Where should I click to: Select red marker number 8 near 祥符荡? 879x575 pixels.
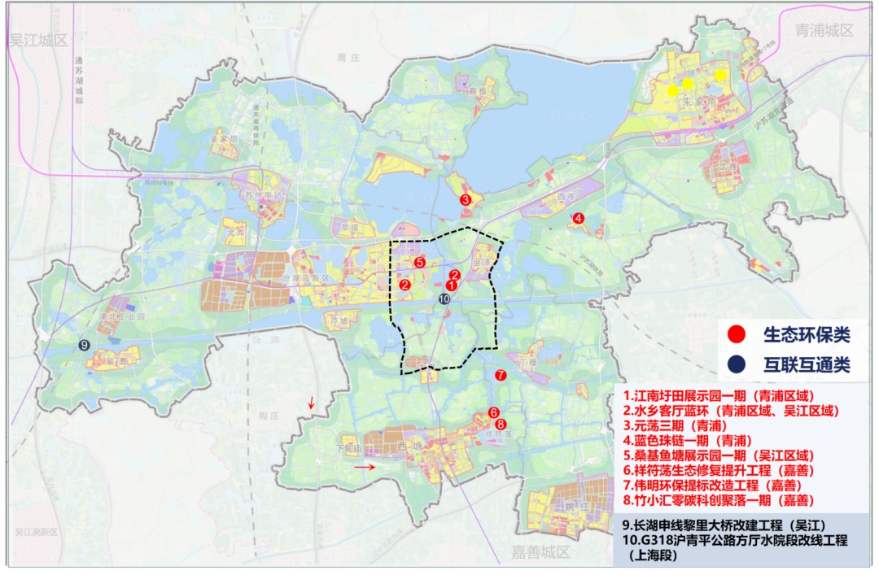click(501, 425)
